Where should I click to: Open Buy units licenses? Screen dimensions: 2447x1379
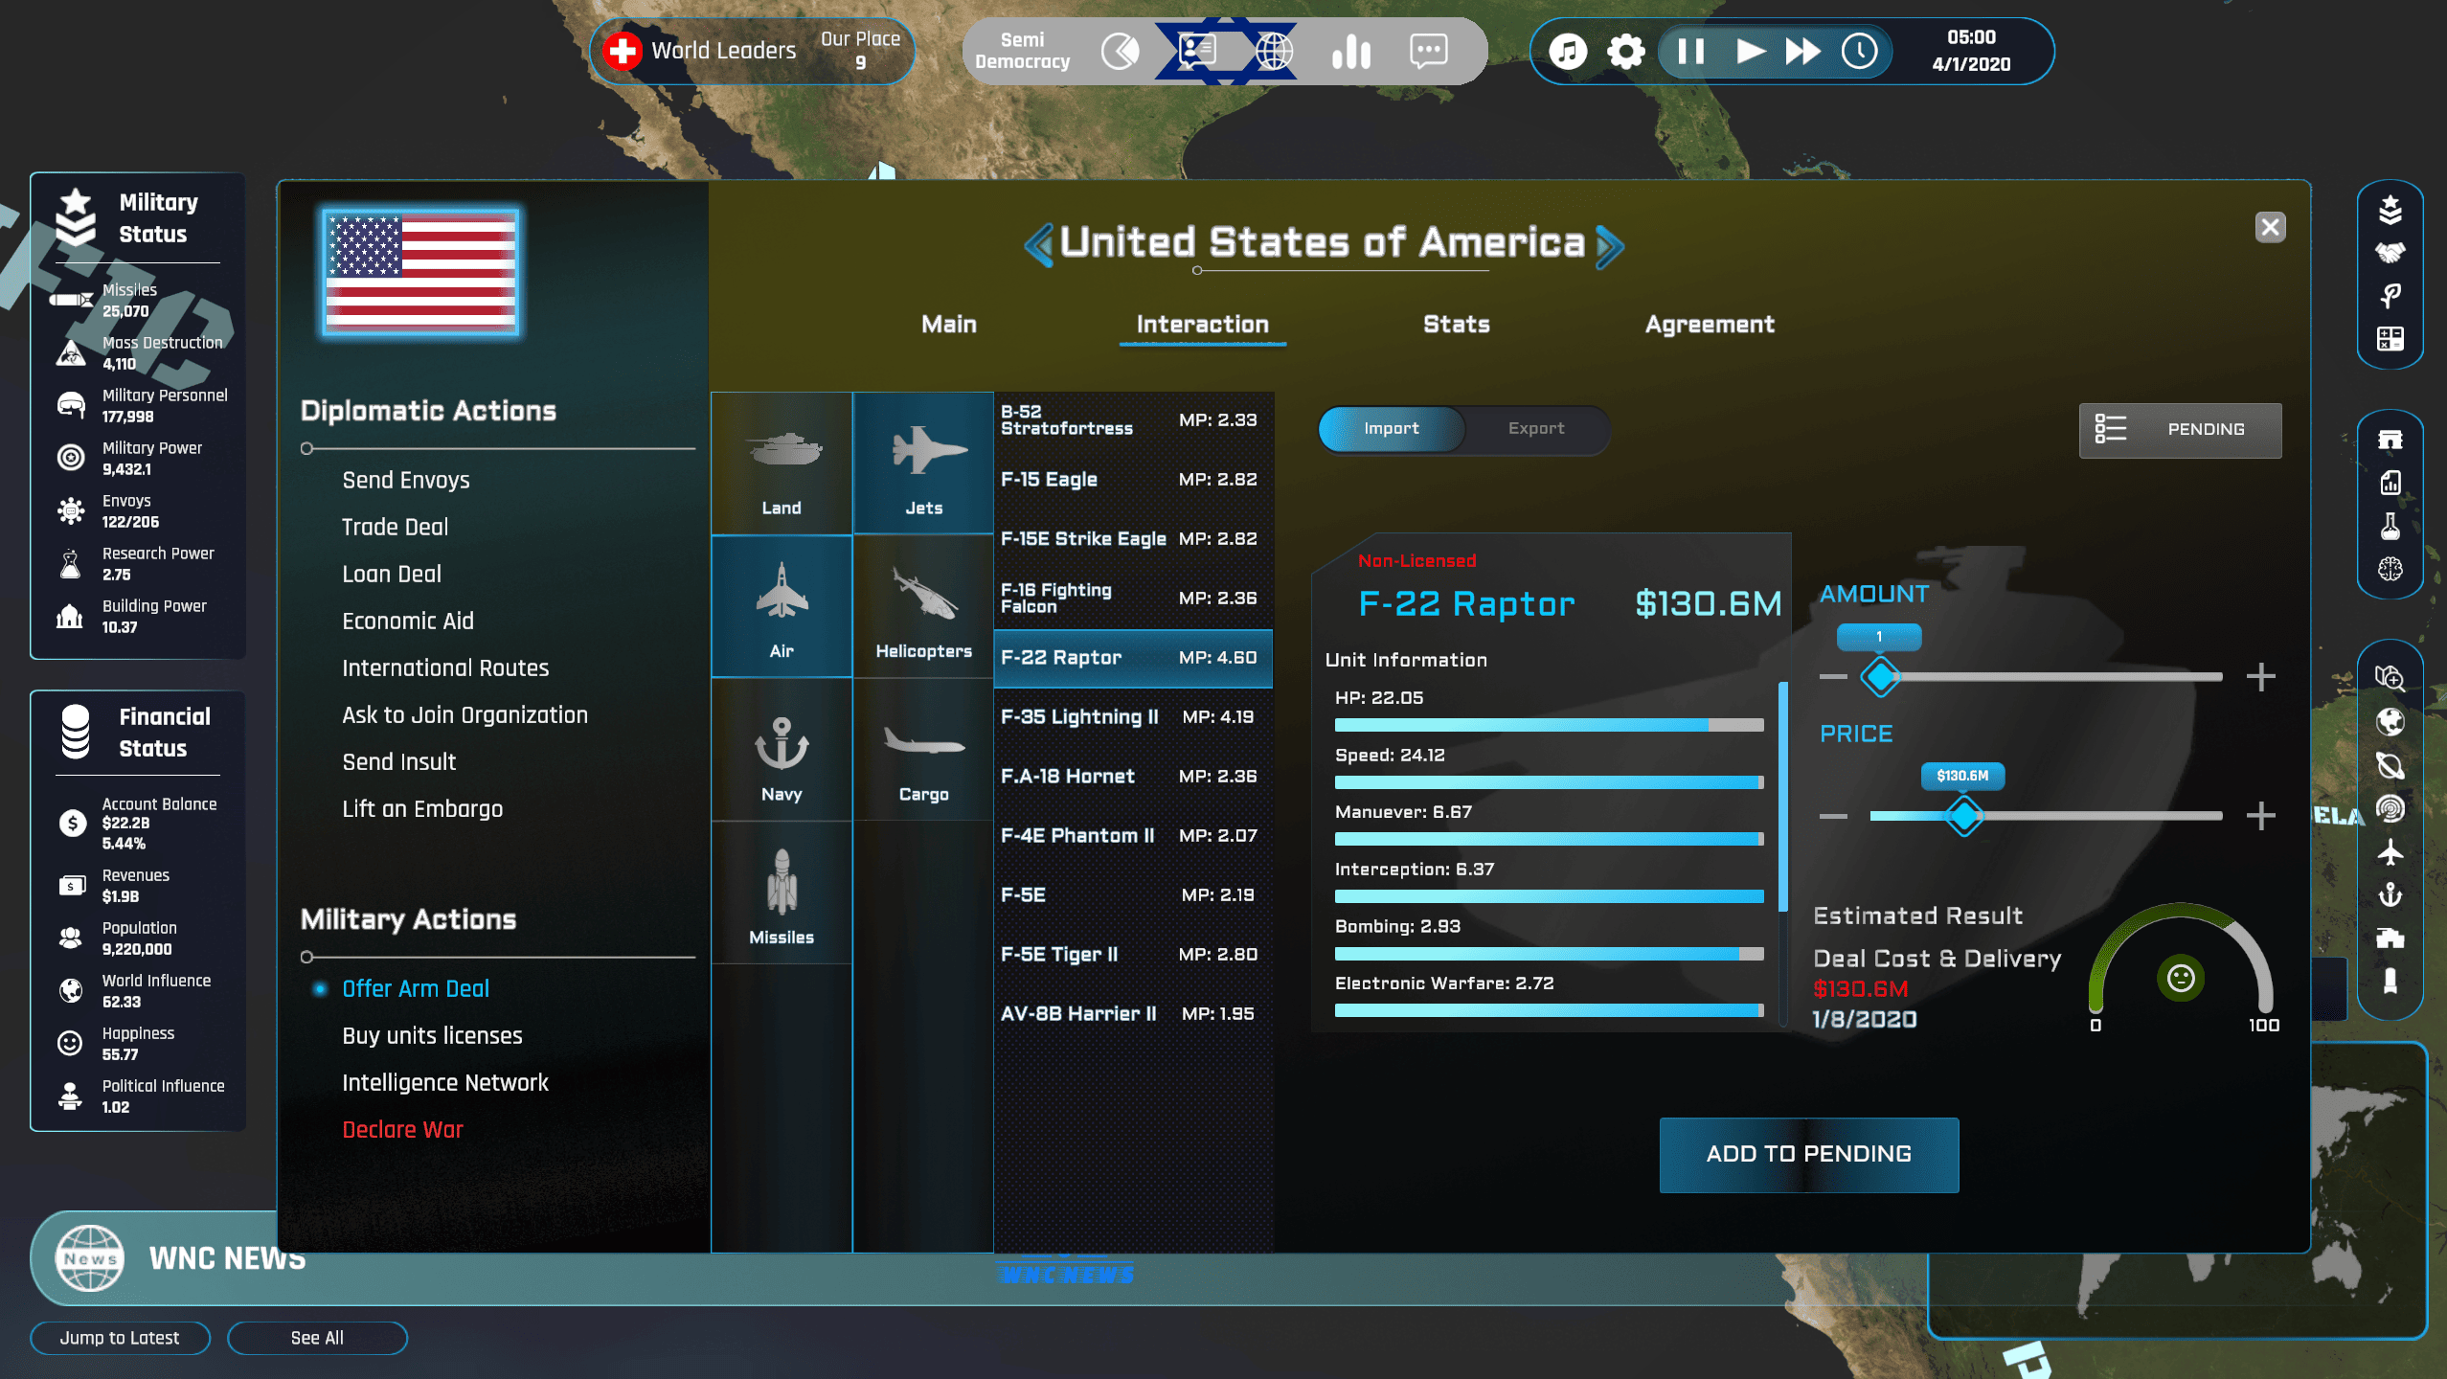pyautogui.click(x=432, y=1036)
